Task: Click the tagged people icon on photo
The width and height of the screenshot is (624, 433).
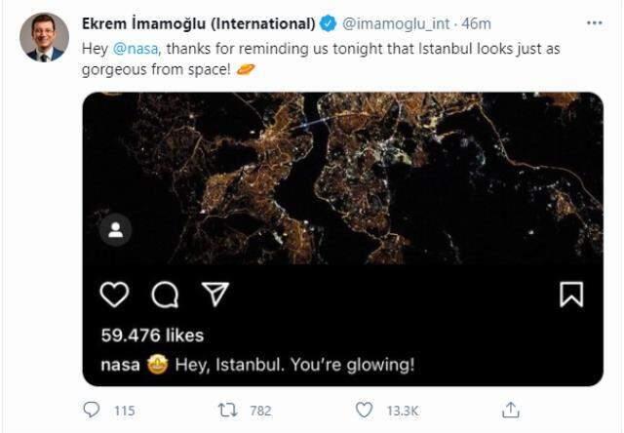Action: tap(116, 230)
